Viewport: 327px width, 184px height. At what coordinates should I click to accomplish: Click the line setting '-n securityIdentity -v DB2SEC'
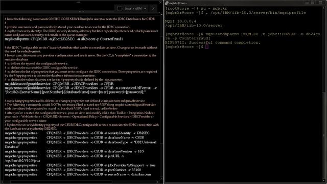(x=77, y=133)
